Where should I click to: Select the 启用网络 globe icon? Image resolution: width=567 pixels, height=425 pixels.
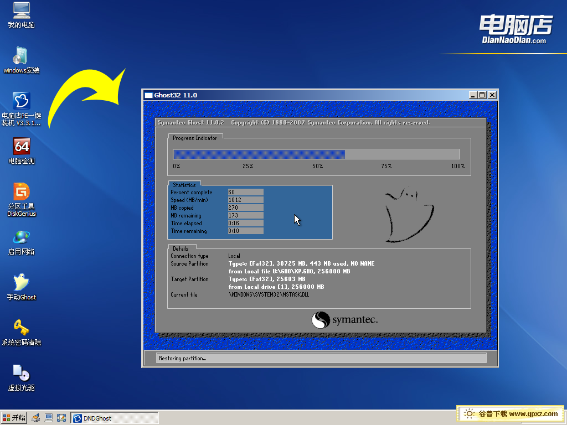[x=22, y=242]
